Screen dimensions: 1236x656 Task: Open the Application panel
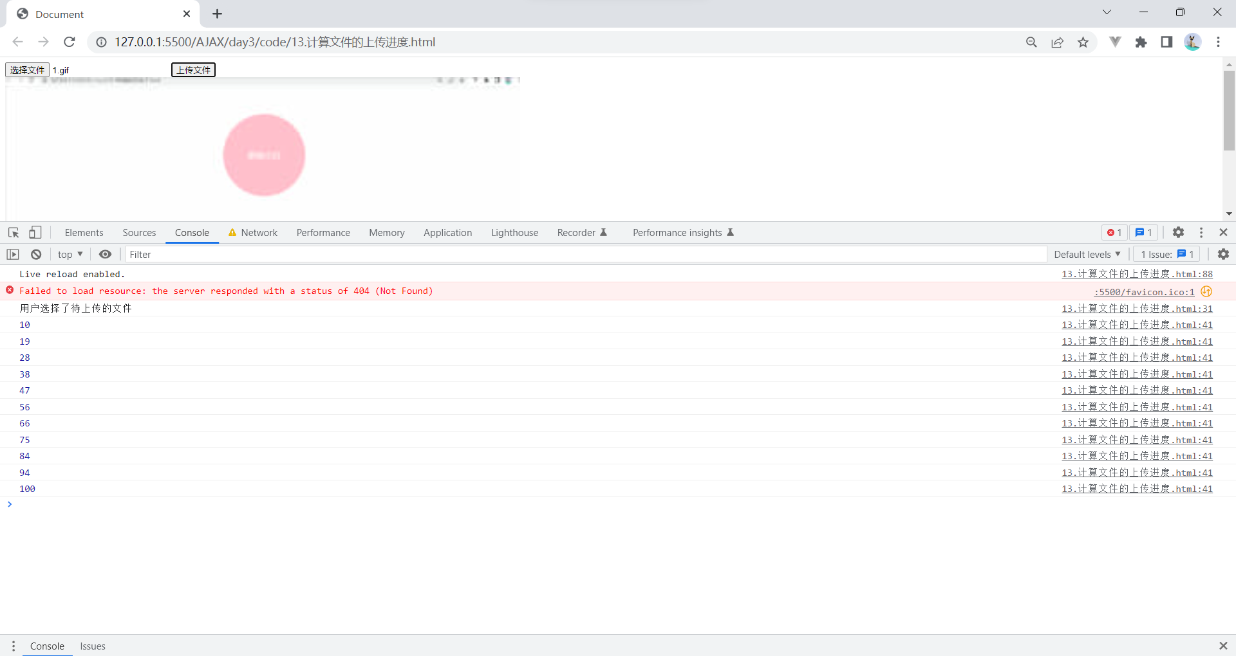point(448,232)
